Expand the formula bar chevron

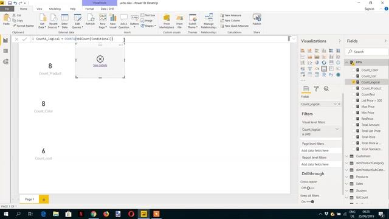click(x=294, y=39)
